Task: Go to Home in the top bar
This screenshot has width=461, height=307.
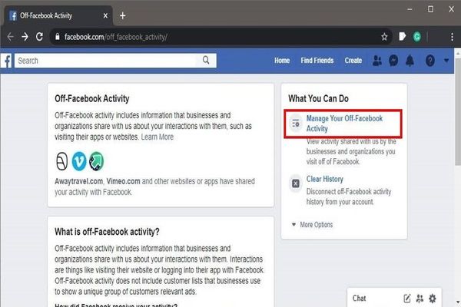Action: pyautogui.click(x=282, y=61)
